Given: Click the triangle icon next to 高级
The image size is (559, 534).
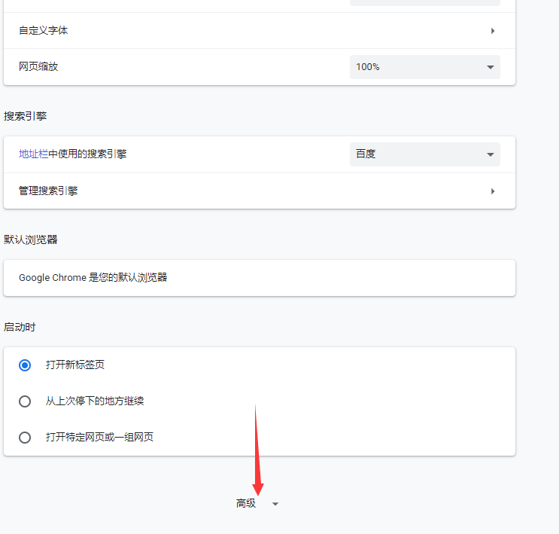Looking at the screenshot, I should 275,504.
